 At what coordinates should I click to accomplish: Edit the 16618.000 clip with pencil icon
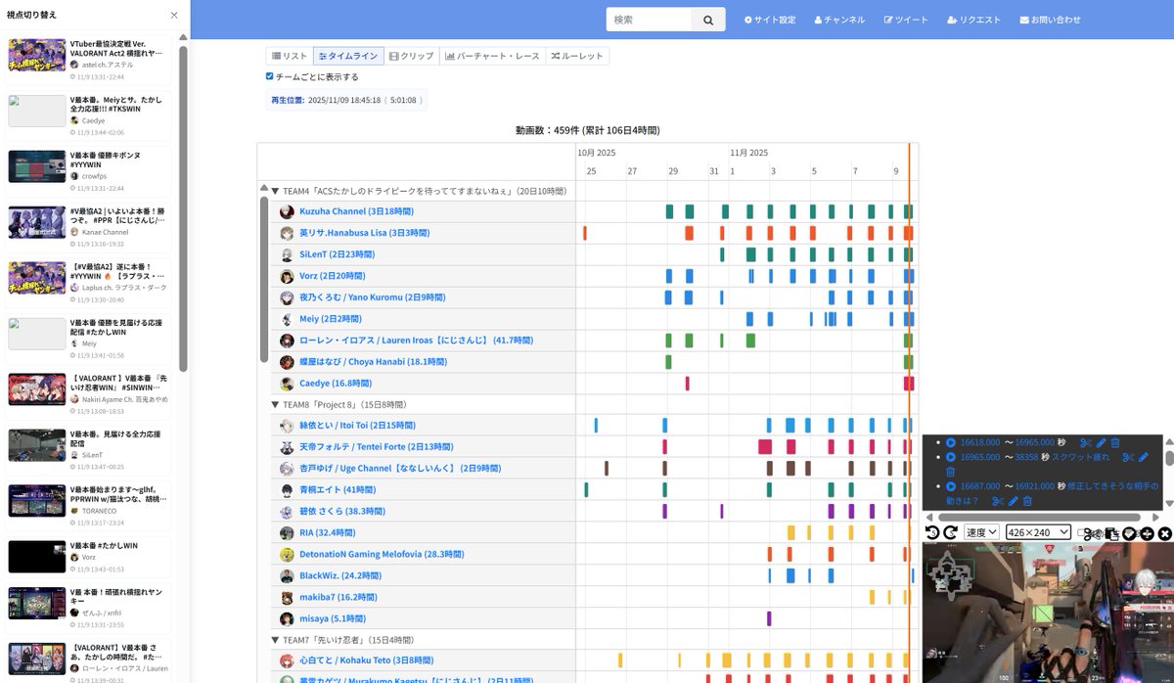1102,442
